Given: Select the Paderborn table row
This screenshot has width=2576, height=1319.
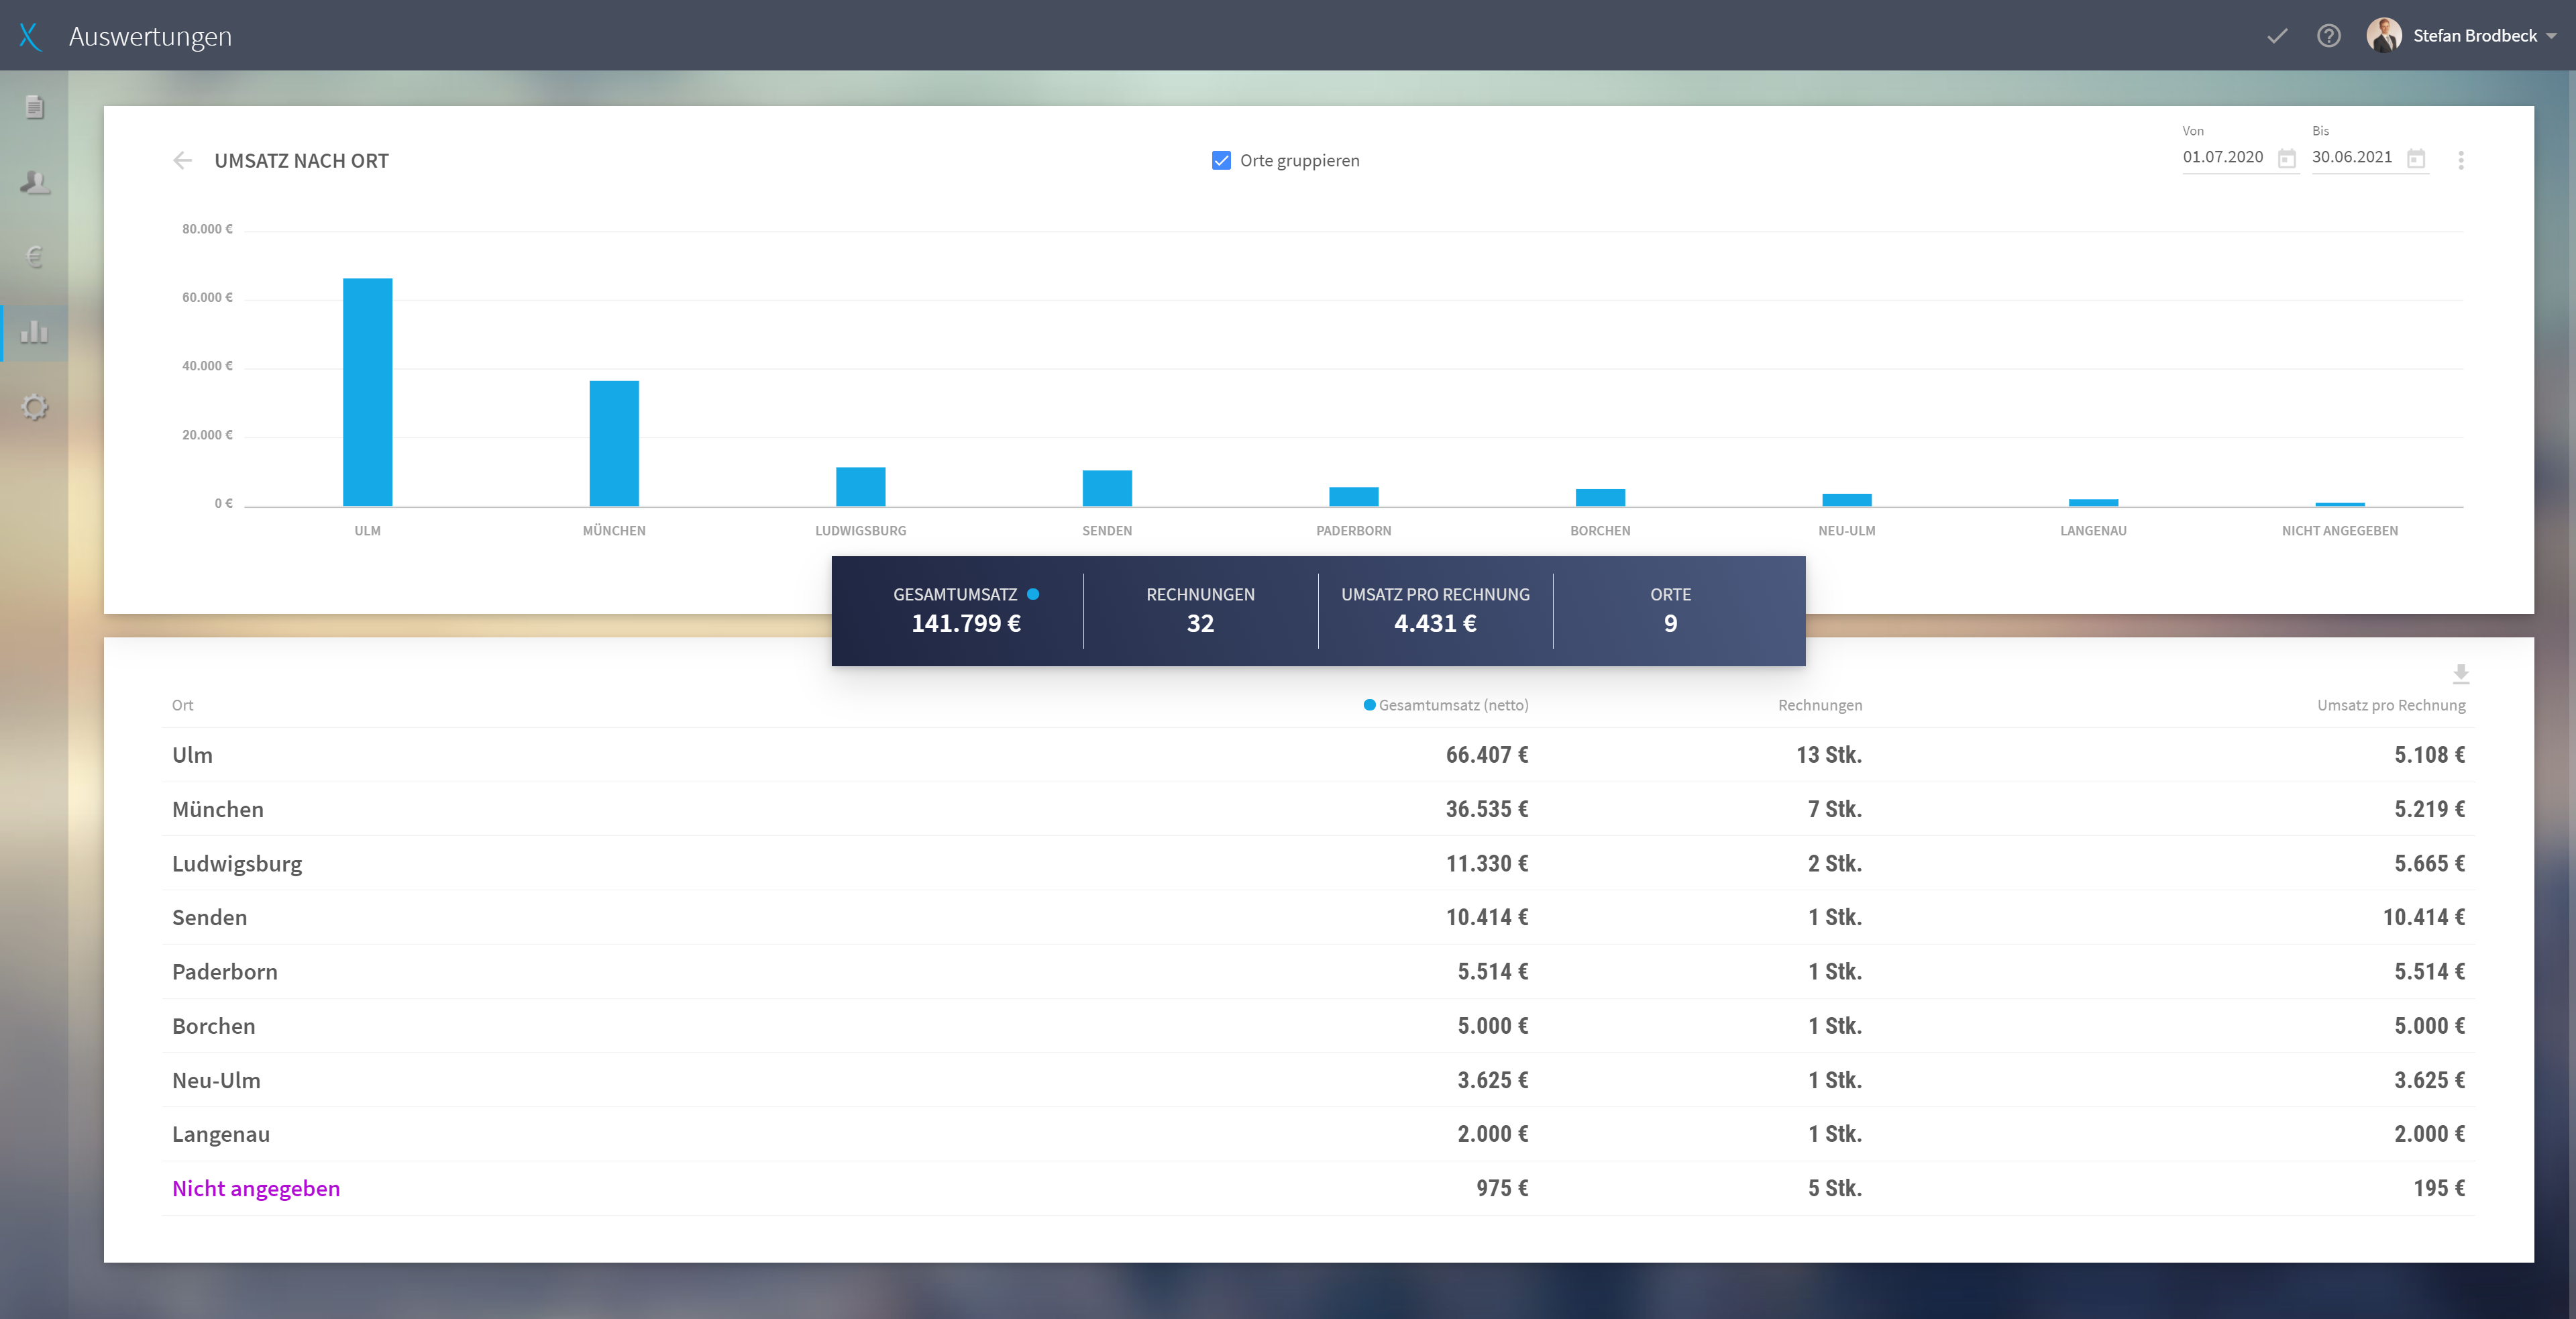Looking at the screenshot, I should [x=1318, y=971].
